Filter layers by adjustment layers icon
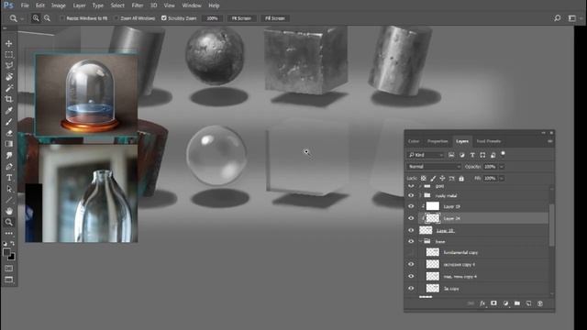 tap(462, 155)
